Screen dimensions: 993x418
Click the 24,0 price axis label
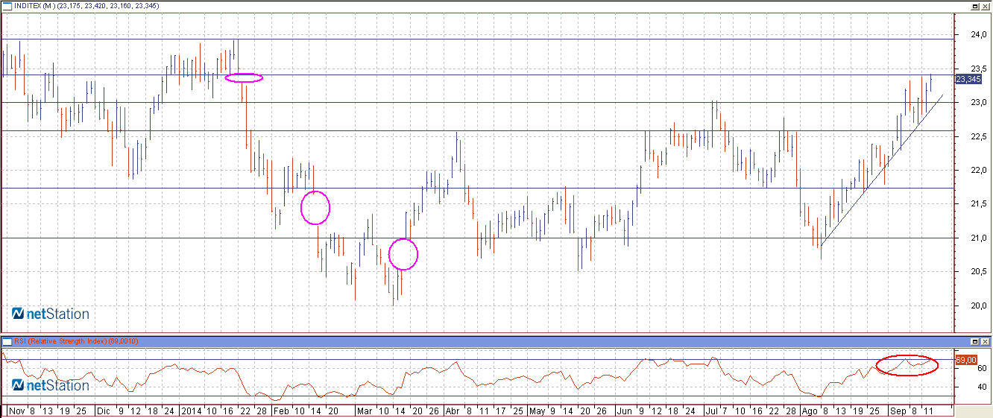pos(979,34)
